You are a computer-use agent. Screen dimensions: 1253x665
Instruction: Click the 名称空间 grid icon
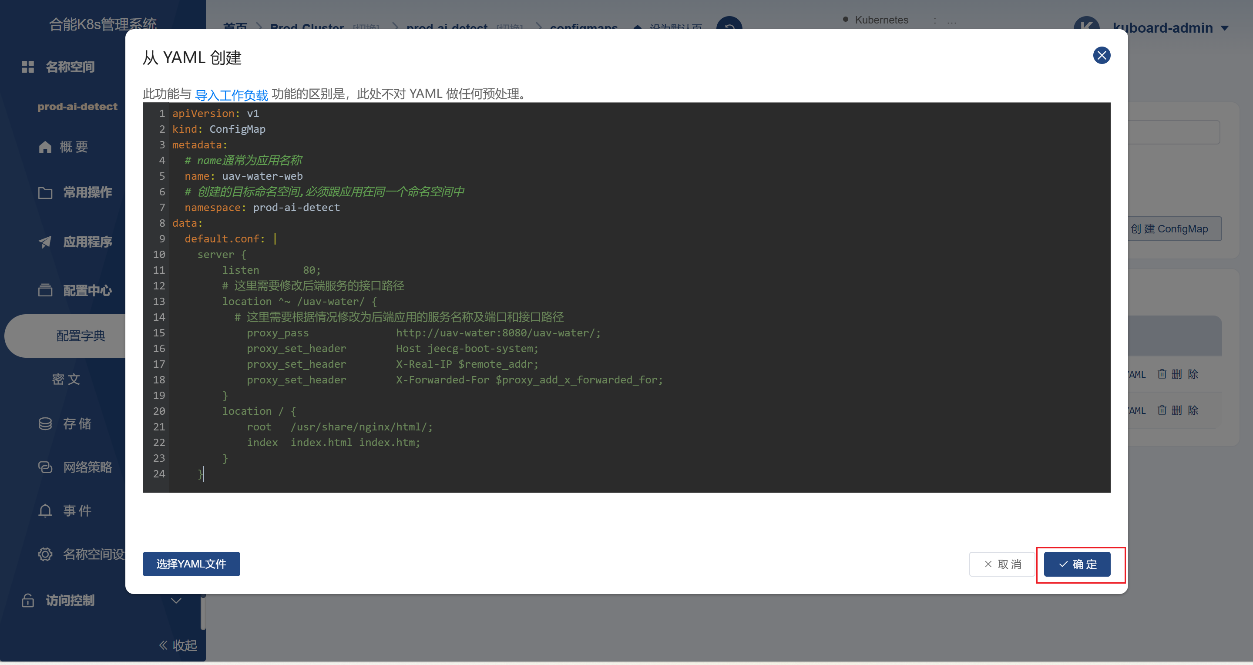28,67
